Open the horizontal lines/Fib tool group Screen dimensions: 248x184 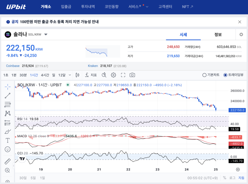(7, 104)
